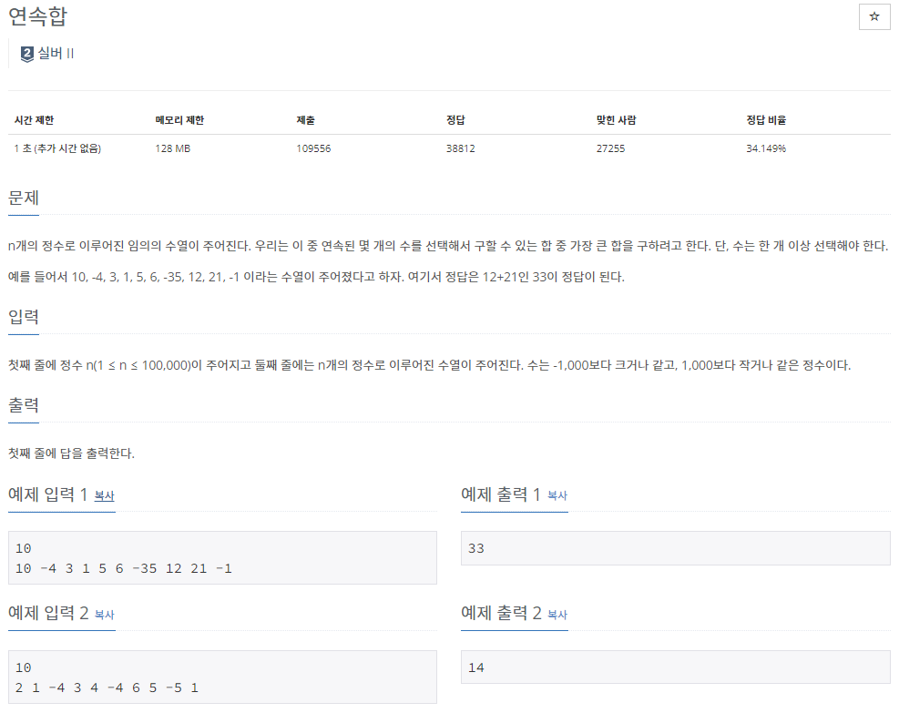
Task: Click the problem description beginning n개의 정수로
Action: pos(448,246)
